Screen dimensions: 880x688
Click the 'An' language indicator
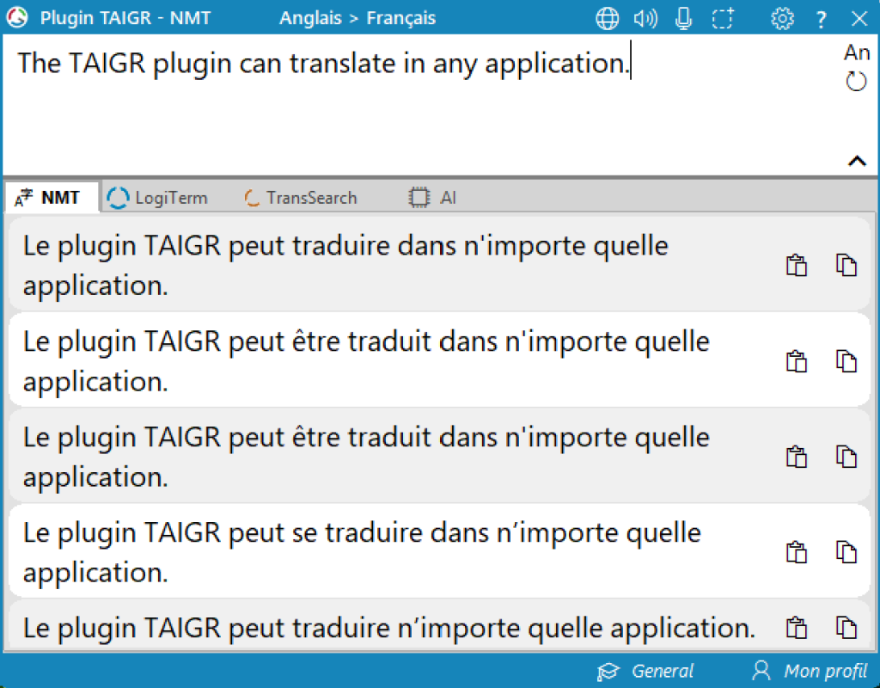(857, 53)
